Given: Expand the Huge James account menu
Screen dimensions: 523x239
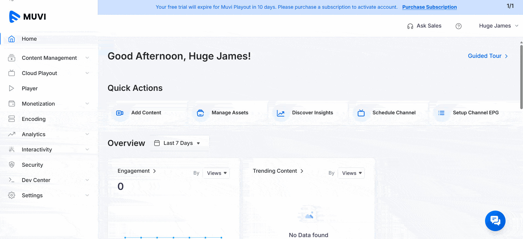Looking at the screenshot, I should 498,26.
